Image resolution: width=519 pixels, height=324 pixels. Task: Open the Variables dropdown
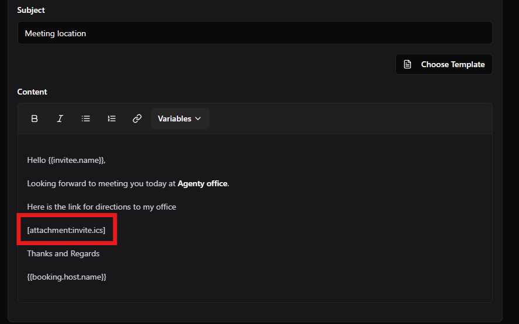click(x=180, y=119)
